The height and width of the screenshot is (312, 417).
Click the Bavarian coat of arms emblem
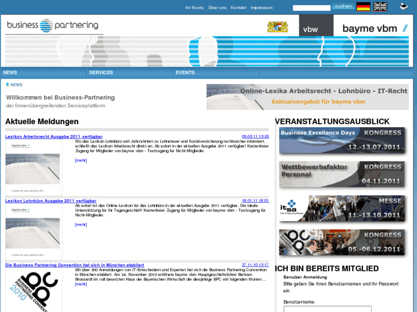tap(278, 26)
